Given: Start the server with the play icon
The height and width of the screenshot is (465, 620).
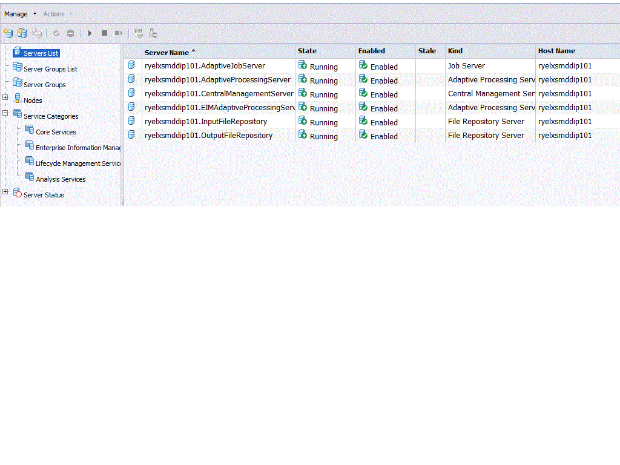Looking at the screenshot, I should pyautogui.click(x=90, y=33).
